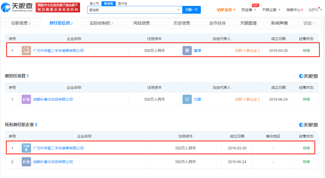Screen dimensions: 325x178
Task: Click date 2019-06-24 in 曾担任高管 table
Action: point(278,99)
